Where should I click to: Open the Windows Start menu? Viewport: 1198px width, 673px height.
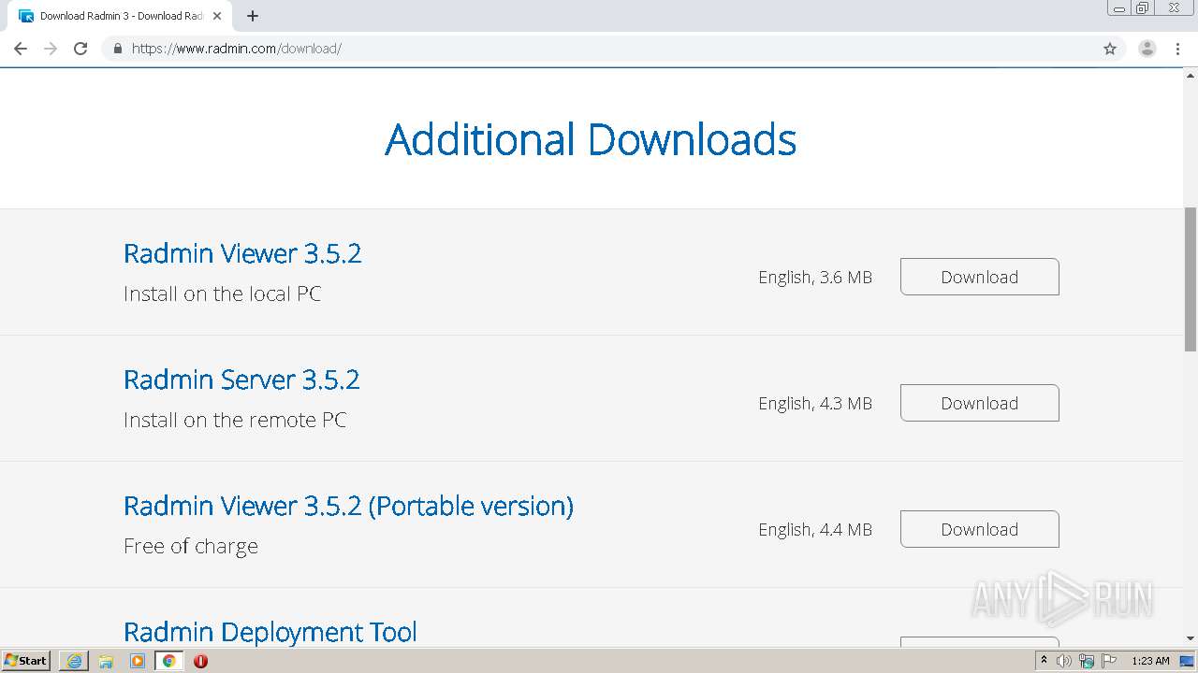pos(25,661)
